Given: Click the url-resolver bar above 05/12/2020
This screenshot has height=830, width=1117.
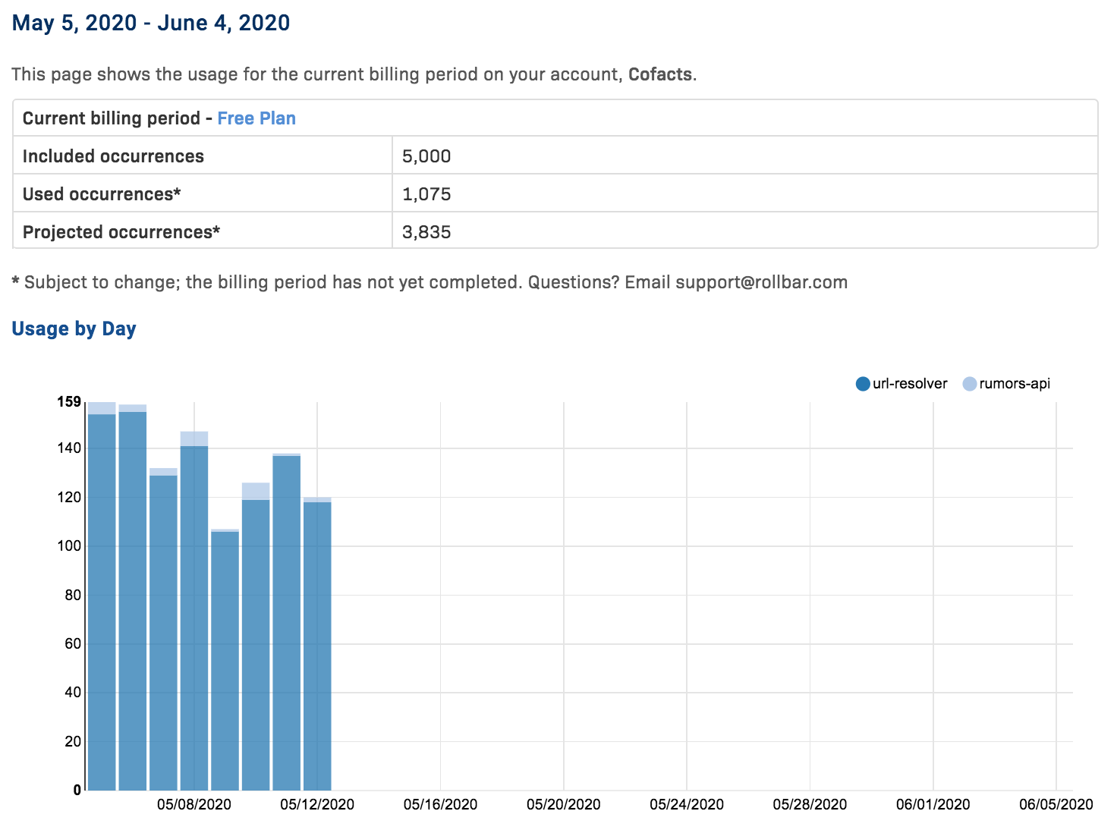Looking at the screenshot, I should click(x=317, y=645).
